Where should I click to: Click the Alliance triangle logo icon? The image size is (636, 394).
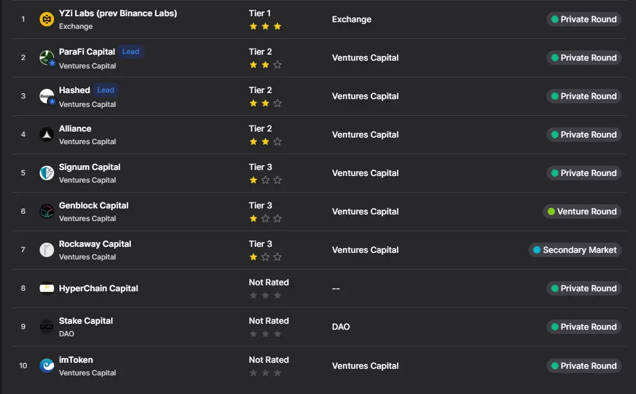tap(47, 135)
